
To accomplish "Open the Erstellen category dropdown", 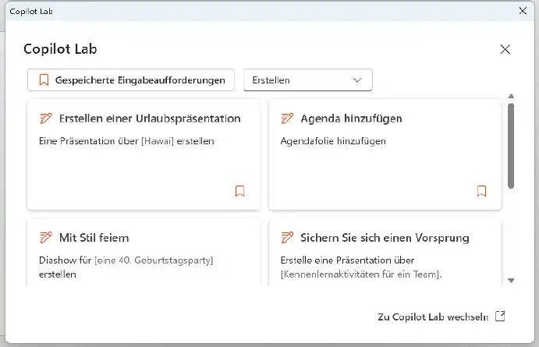I will 307,80.
